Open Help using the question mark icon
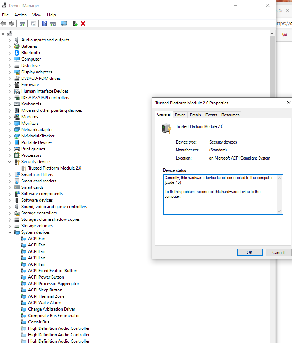This screenshot has height=343, width=292. pos(43,24)
